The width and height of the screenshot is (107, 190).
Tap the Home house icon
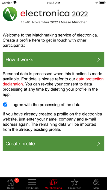coord(11,182)
